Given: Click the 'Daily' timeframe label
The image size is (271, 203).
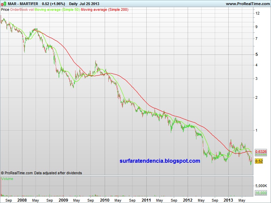Looking at the screenshot, I should click(x=73, y=4).
